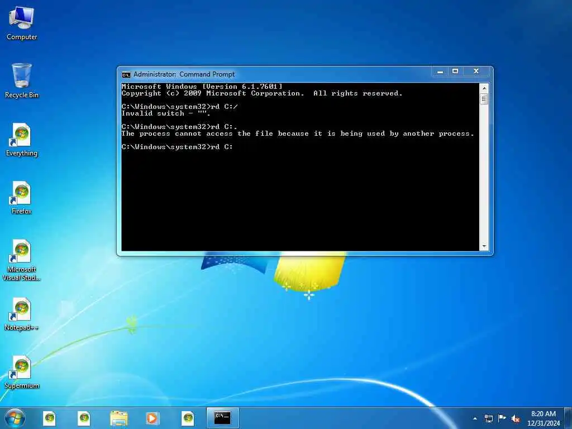Viewport: 572px width, 429px height.
Task: Select the Microsoft Visual Studio shortcut
Action: tap(22, 260)
